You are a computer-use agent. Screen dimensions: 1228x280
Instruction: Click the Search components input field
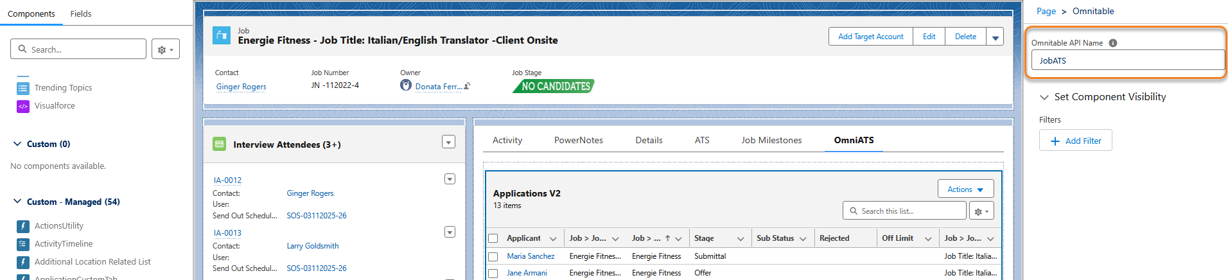78,49
